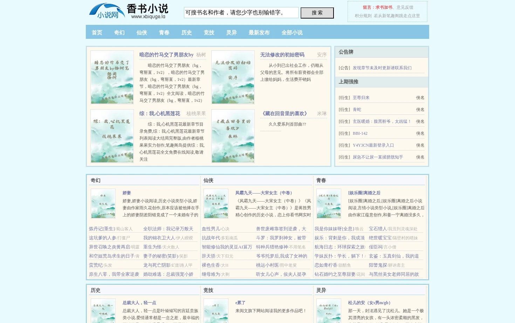Screen dimensions: 515x323
Task: Open title link [娱乐圈]离婚之后
Action: click(364, 193)
